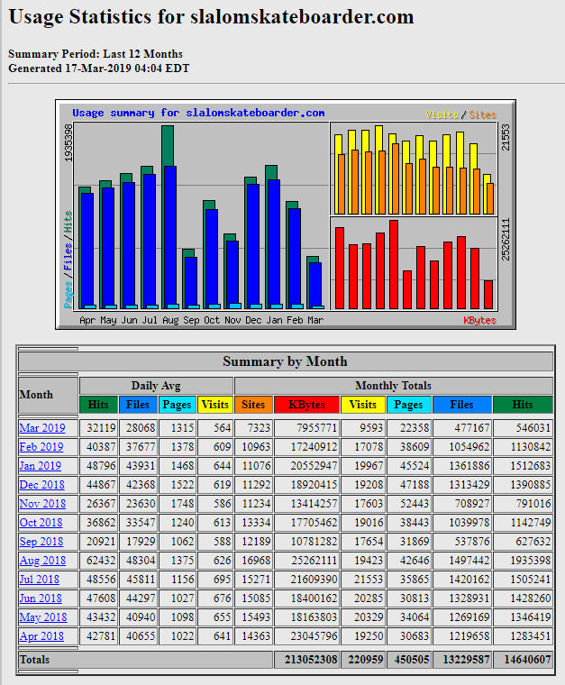Click the Summary by Month table title
The width and height of the screenshot is (565, 685).
(285, 361)
